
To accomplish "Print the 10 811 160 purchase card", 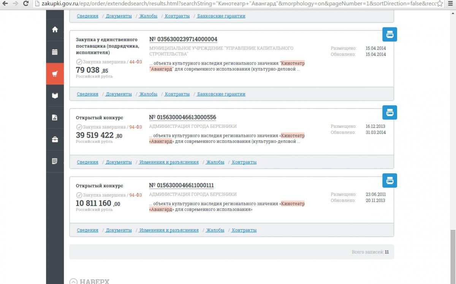I will [x=389, y=180].
